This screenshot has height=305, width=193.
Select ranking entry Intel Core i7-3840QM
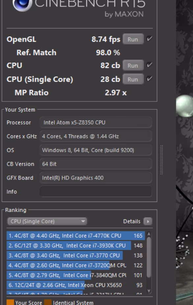tap(76, 275)
